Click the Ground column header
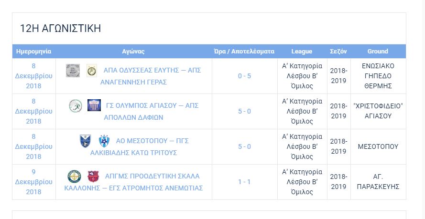 [378, 52]
